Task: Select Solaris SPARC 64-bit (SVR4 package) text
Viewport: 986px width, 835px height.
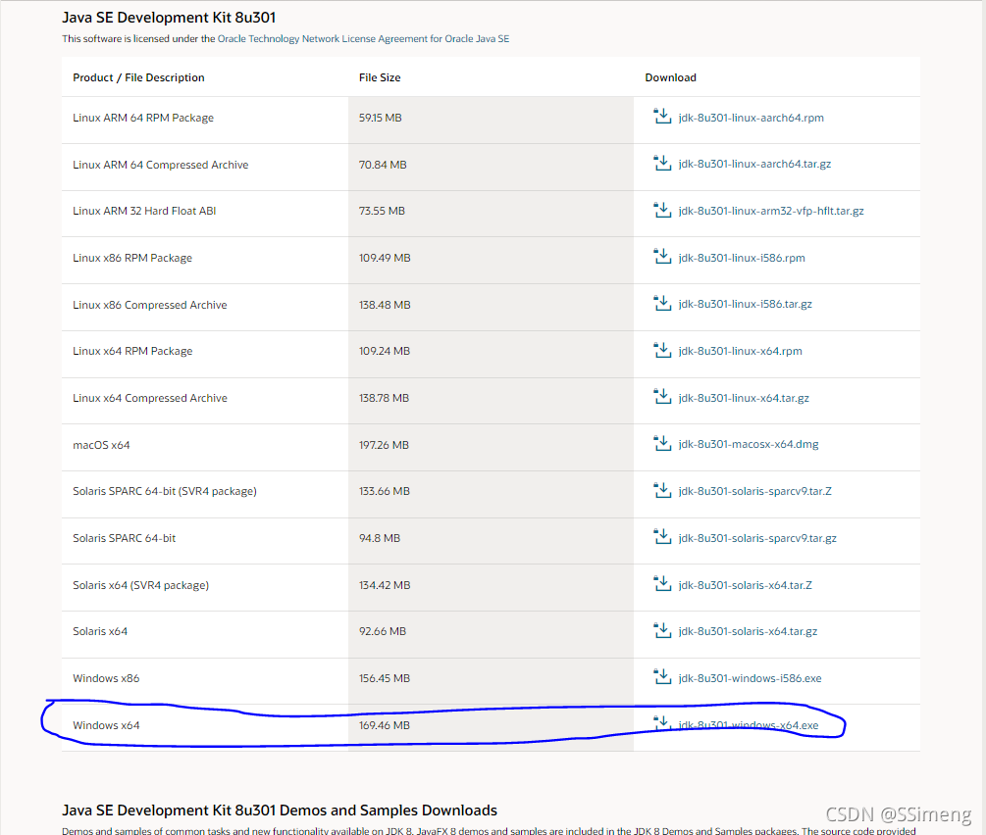Action: [165, 491]
